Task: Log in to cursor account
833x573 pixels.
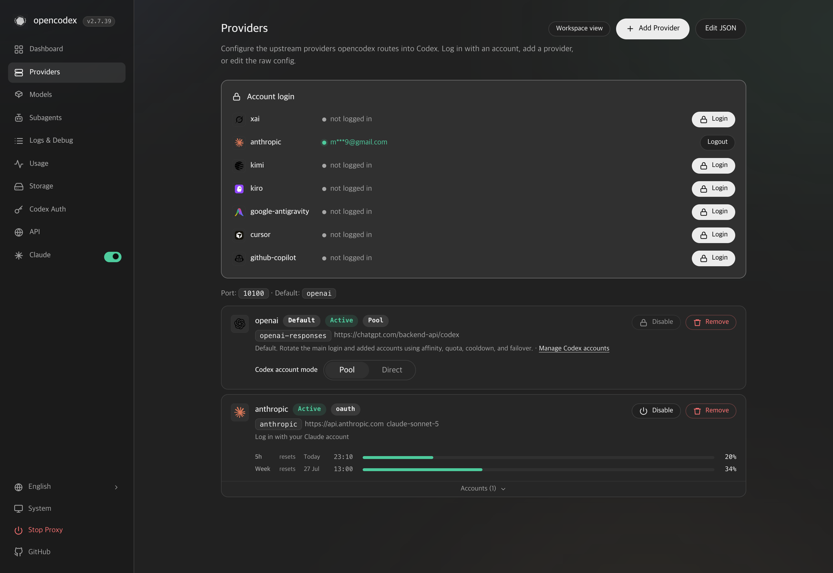Action: point(713,235)
